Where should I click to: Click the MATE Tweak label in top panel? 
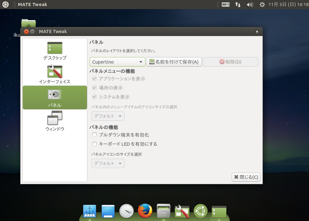[x=32, y=5]
